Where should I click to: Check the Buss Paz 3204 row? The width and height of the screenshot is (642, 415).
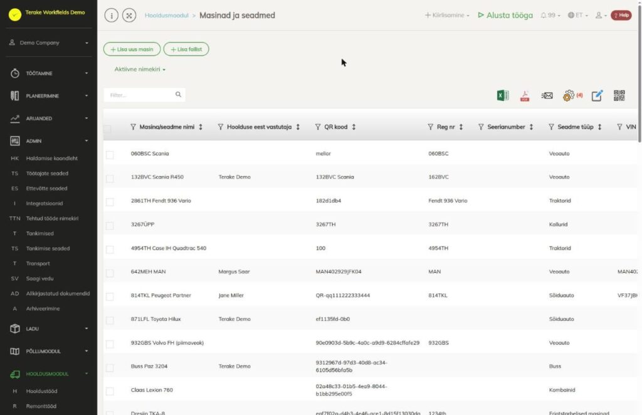tap(110, 367)
